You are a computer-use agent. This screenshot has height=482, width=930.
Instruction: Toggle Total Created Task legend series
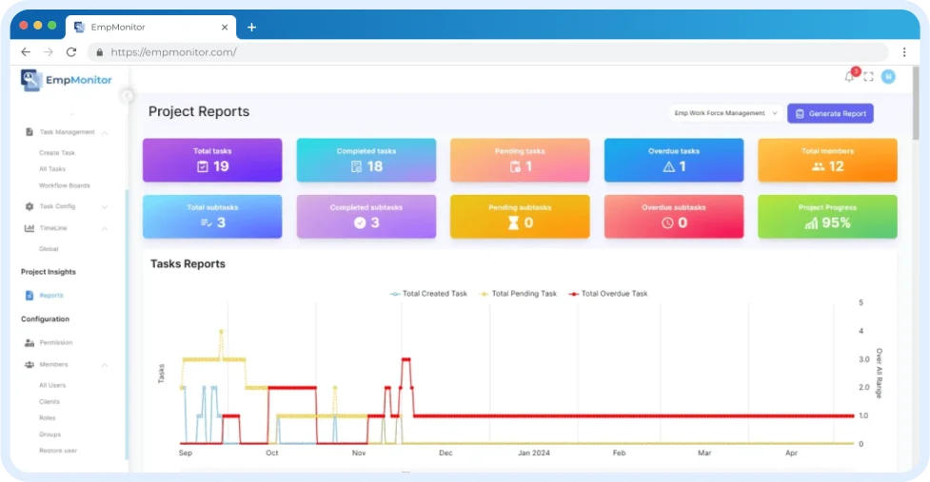click(x=428, y=294)
